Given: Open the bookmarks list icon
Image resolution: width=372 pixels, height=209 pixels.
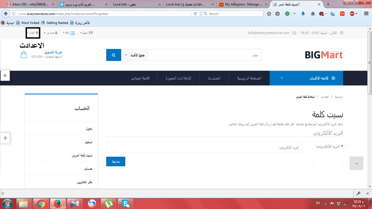Looking at the screenshot, I should [x=277, y=14].
